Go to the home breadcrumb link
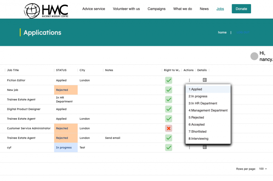The height and width of the screenshot is (181, 273). 222,33
